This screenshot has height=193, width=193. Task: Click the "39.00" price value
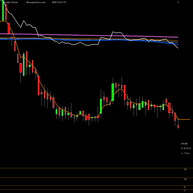(184, 144)
